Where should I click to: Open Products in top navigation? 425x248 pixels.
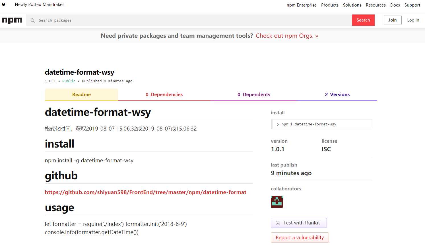pyautogui.click(x=330, y=5)
